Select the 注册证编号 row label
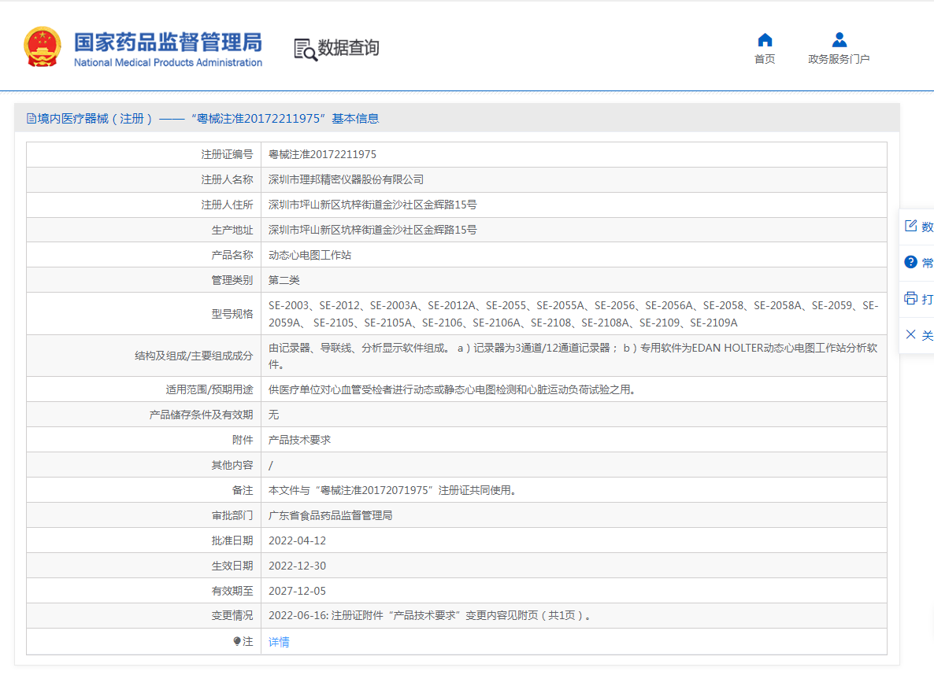Image resolution: width=934 pixels, height=686 pixels. 227,155
